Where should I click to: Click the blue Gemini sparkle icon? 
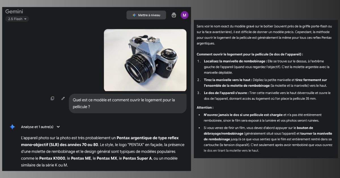point(12,127)
